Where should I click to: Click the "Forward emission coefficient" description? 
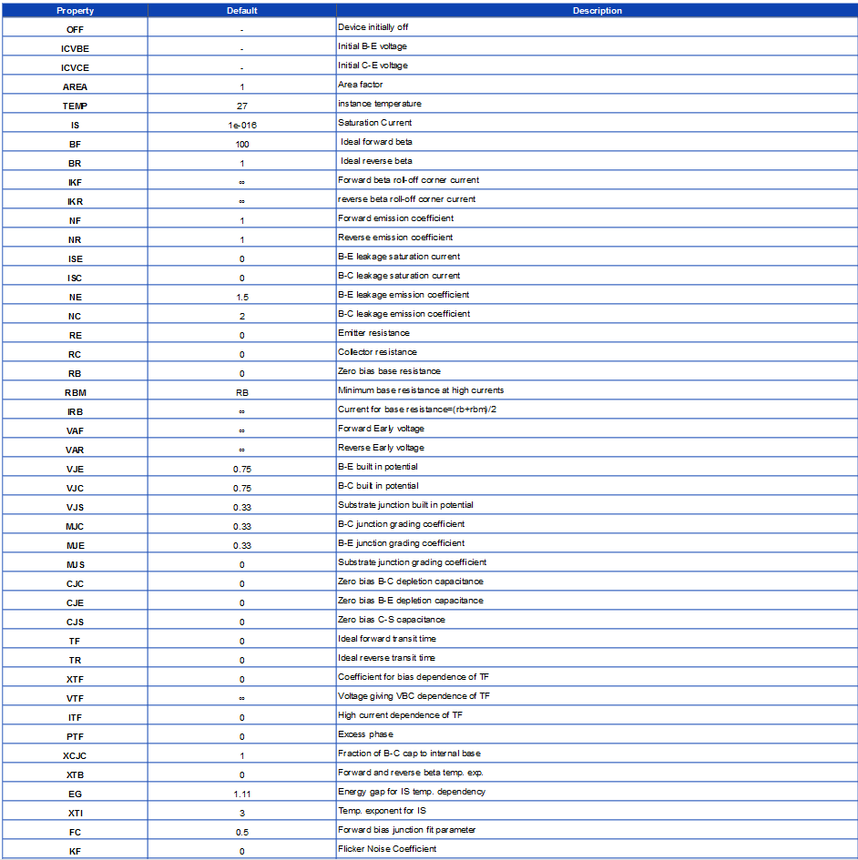[396, 218]
